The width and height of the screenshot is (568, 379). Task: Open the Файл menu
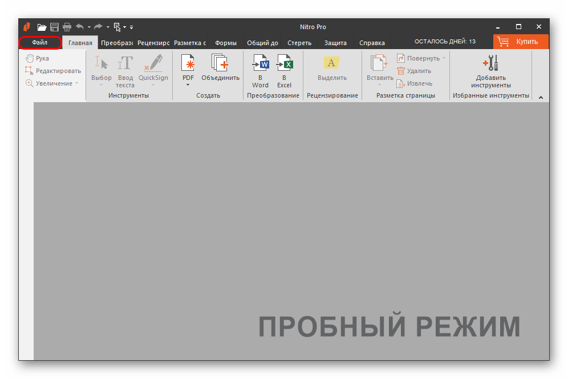tap(40, 42)
